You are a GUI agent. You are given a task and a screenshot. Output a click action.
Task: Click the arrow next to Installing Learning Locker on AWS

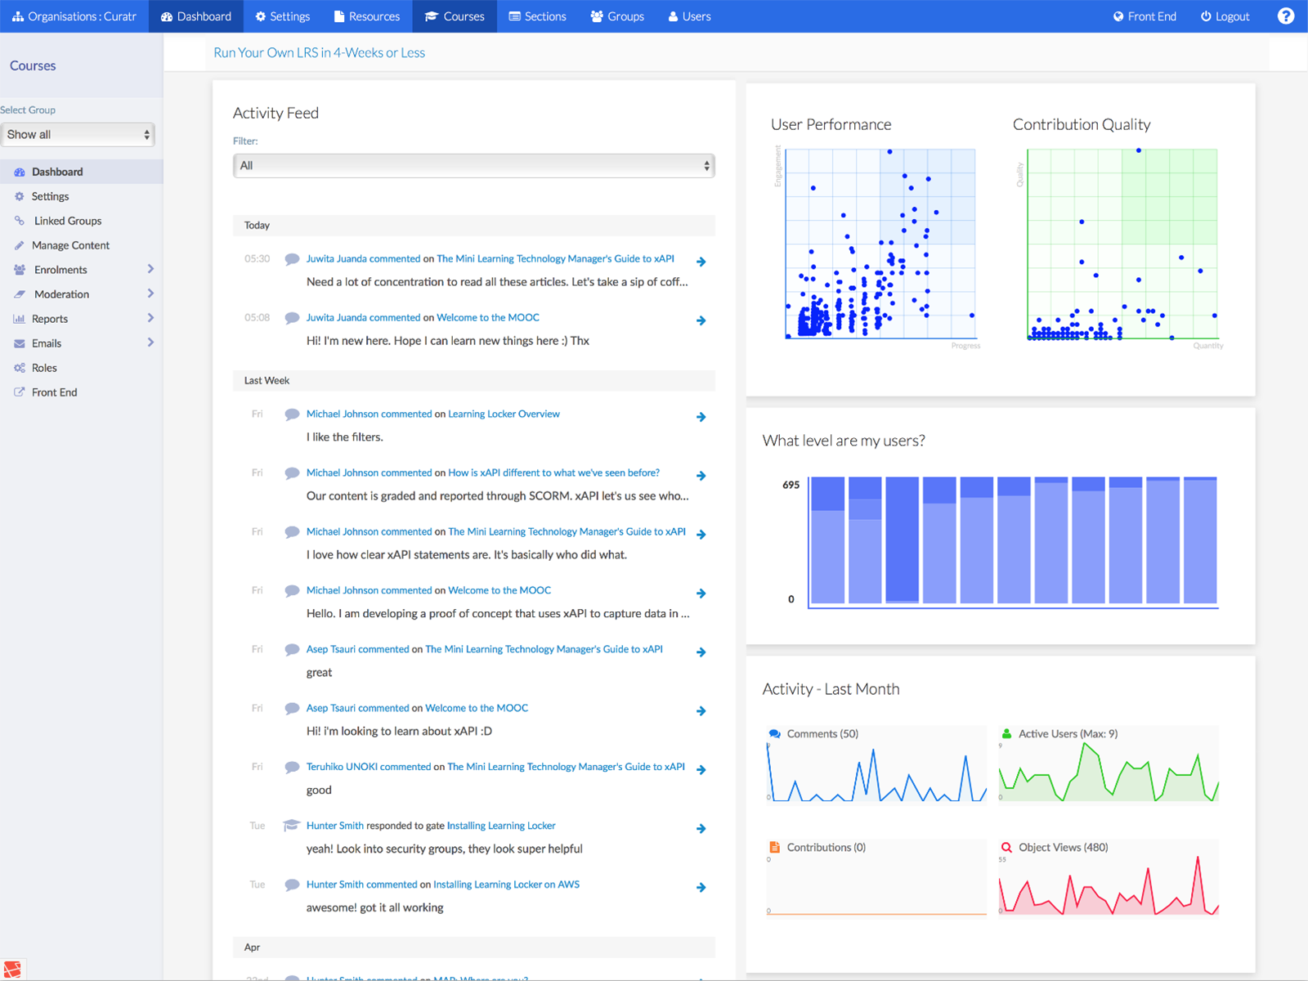(701, 888)
